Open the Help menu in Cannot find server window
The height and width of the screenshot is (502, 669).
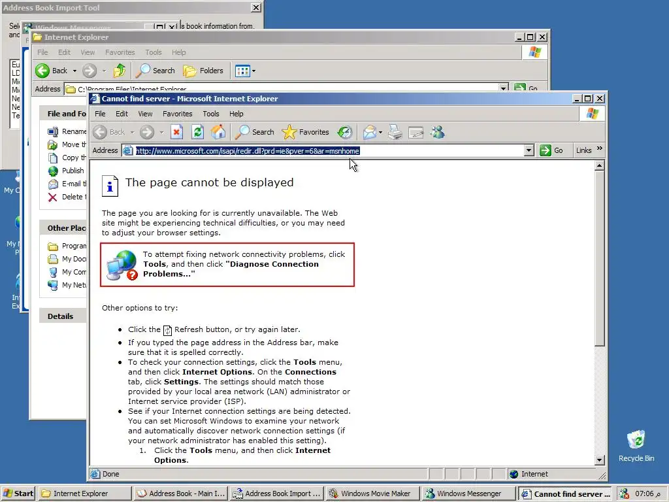click(x=236, y=114)
